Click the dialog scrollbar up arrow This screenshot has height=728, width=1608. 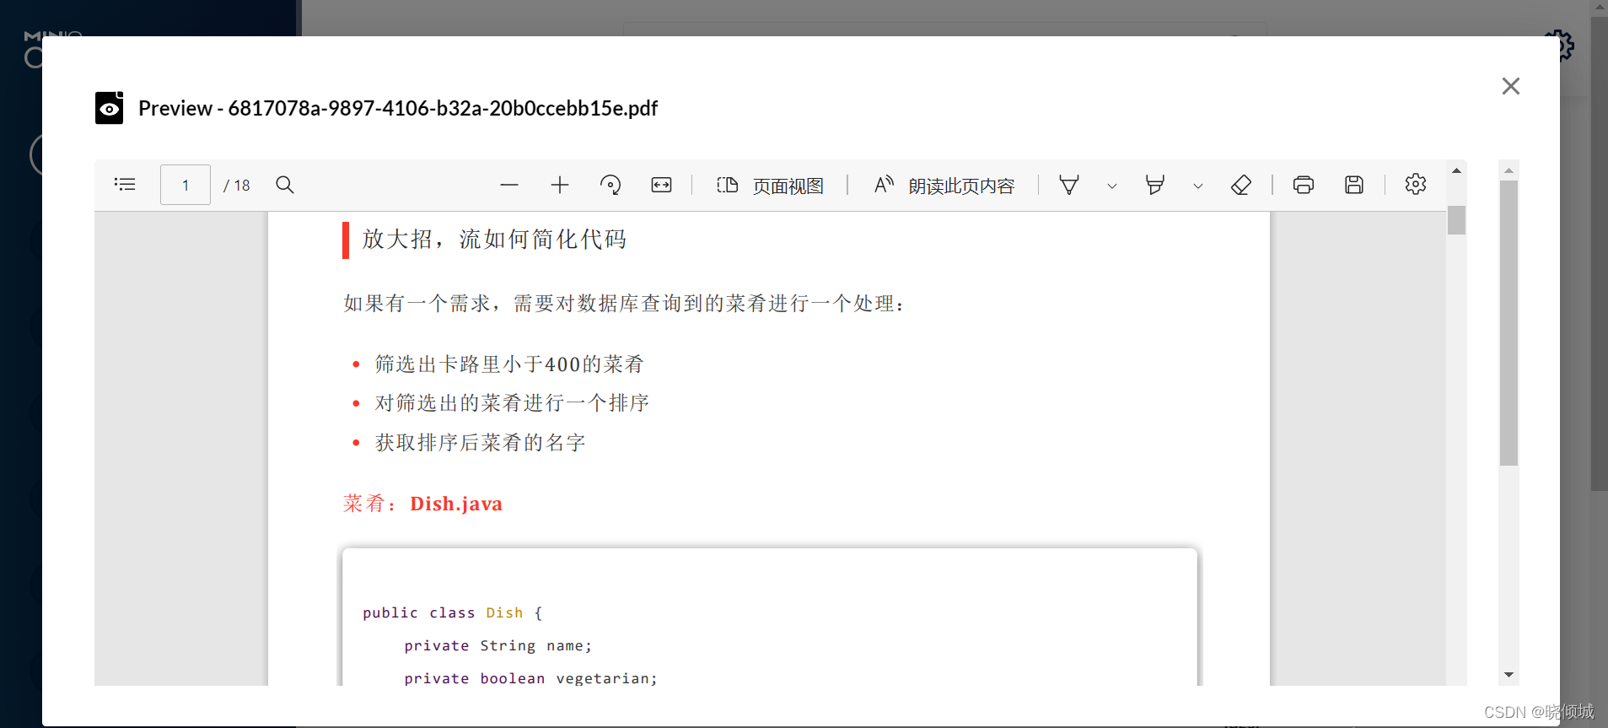[1509, 170]
